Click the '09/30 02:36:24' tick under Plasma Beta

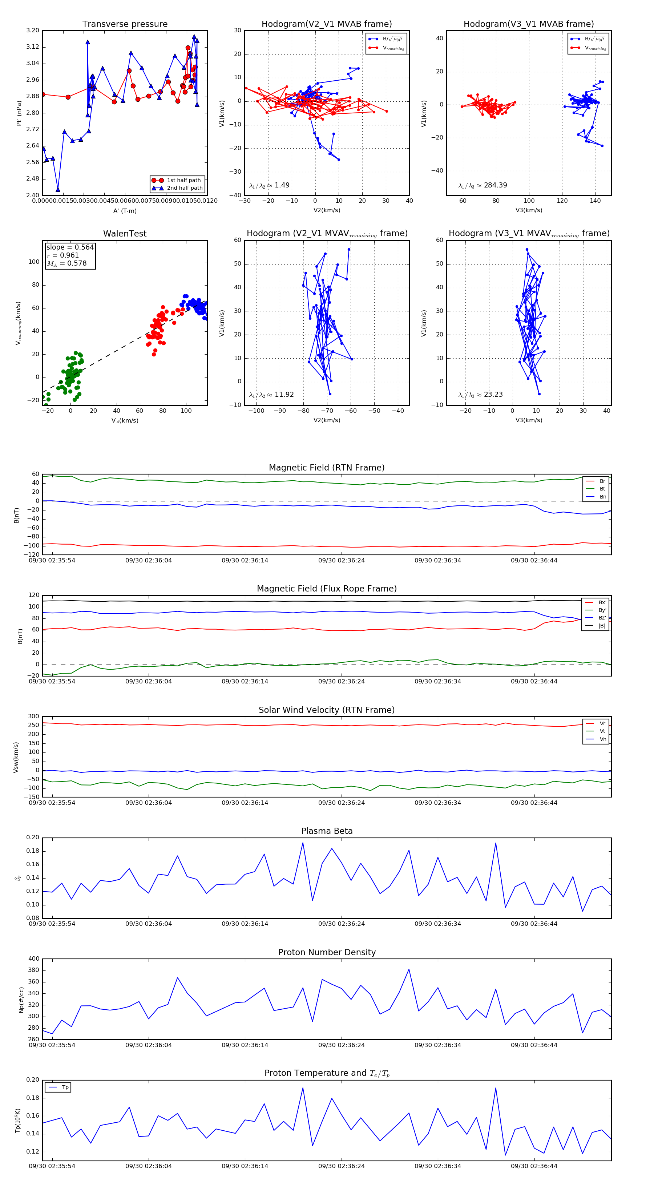pos(341,924)
